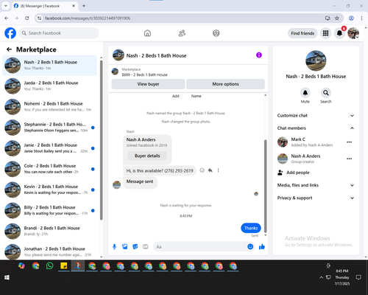Open the browser tab search dropdown
368x295 pixels.
[x=6, y=6]
